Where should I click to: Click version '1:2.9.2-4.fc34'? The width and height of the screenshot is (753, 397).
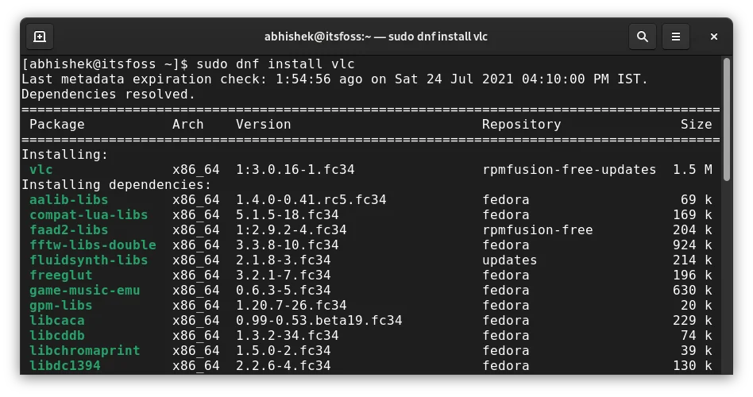[291, 230]
